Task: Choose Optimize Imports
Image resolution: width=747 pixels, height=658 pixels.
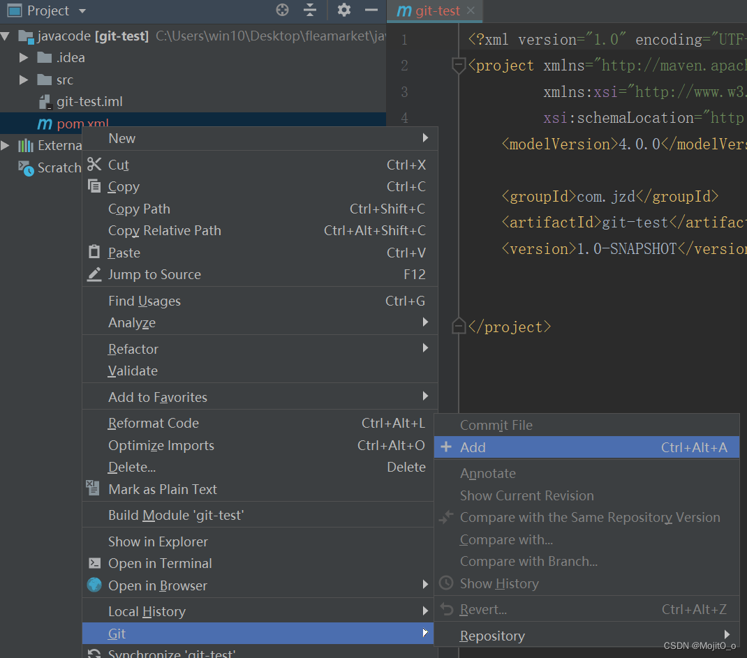Action: click(260, 445)
